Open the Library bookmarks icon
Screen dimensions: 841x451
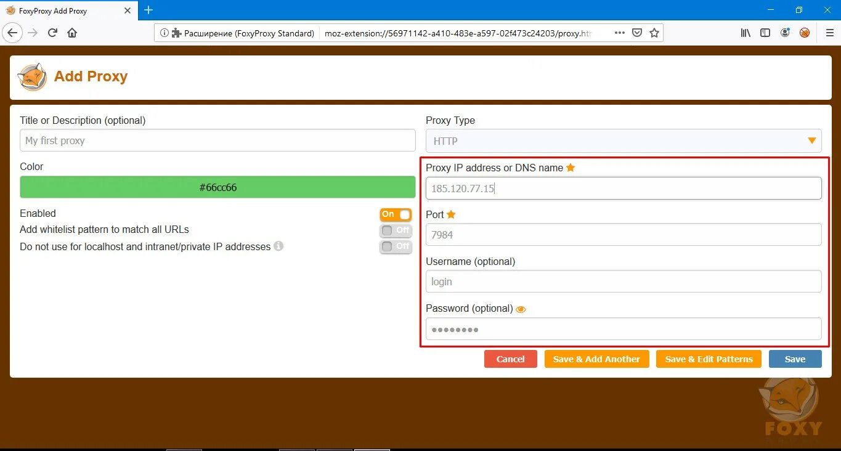(x=746, y=33)
